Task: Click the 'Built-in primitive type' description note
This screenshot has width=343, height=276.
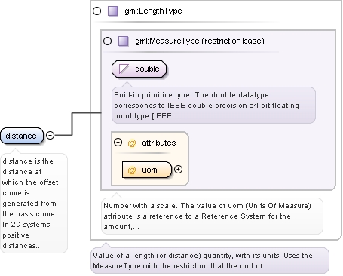Action: pyautogui.click(x=213, y=105)
